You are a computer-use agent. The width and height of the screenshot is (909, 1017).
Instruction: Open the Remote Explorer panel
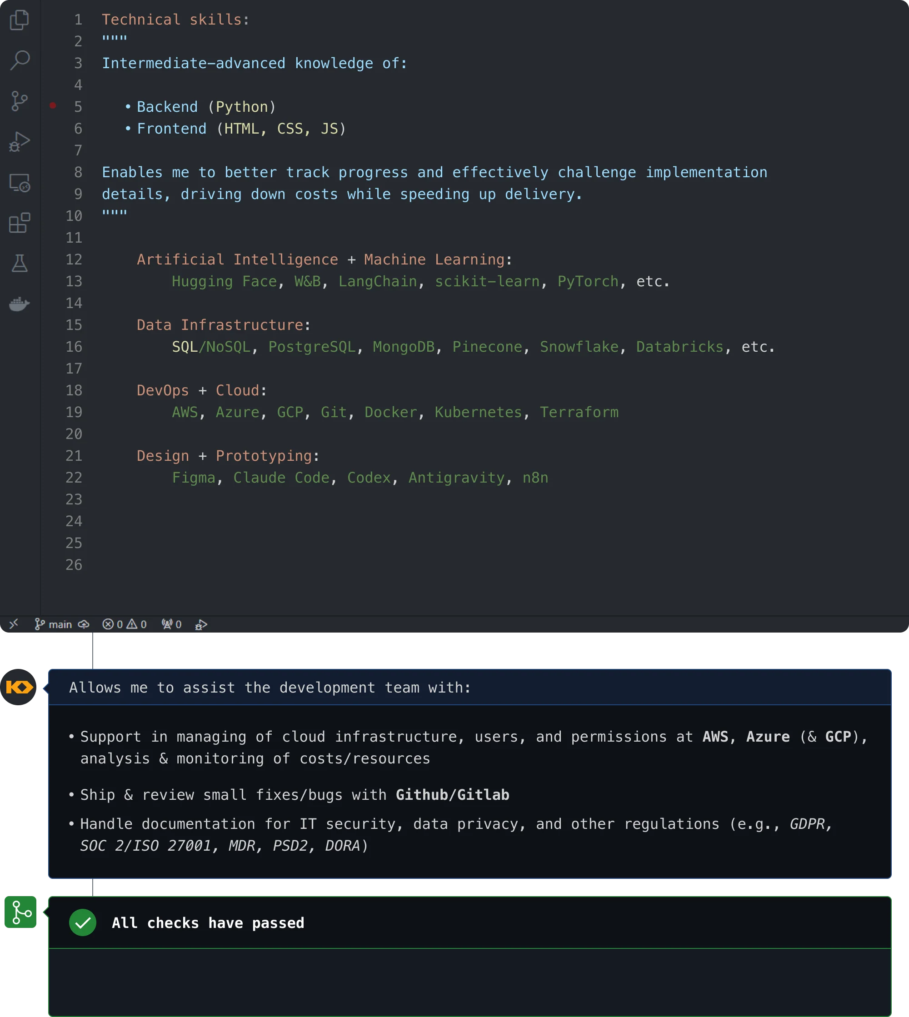click(19, 183)
